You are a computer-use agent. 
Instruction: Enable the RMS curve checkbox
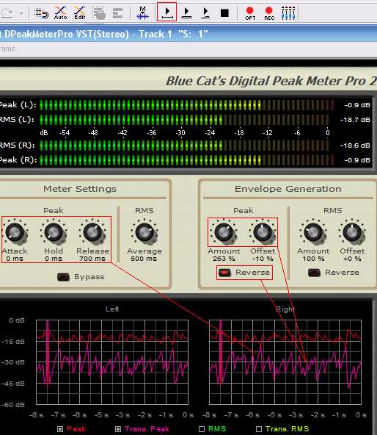(202, 429)
